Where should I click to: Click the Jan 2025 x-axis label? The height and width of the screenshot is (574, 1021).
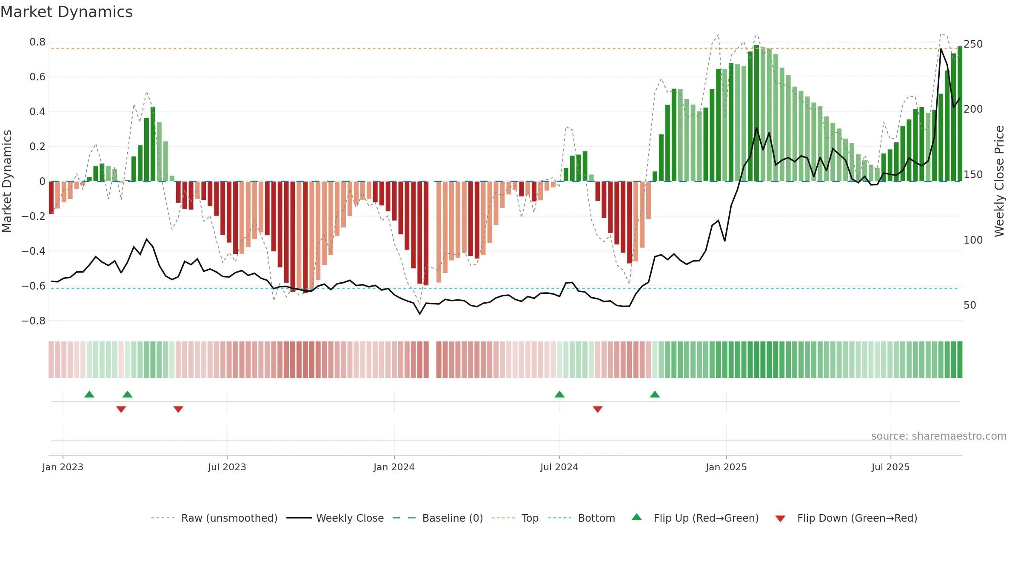pyautogui.click(x=727, y=467)
